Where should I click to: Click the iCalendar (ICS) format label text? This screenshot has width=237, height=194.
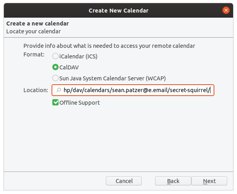tap(78, 56)
